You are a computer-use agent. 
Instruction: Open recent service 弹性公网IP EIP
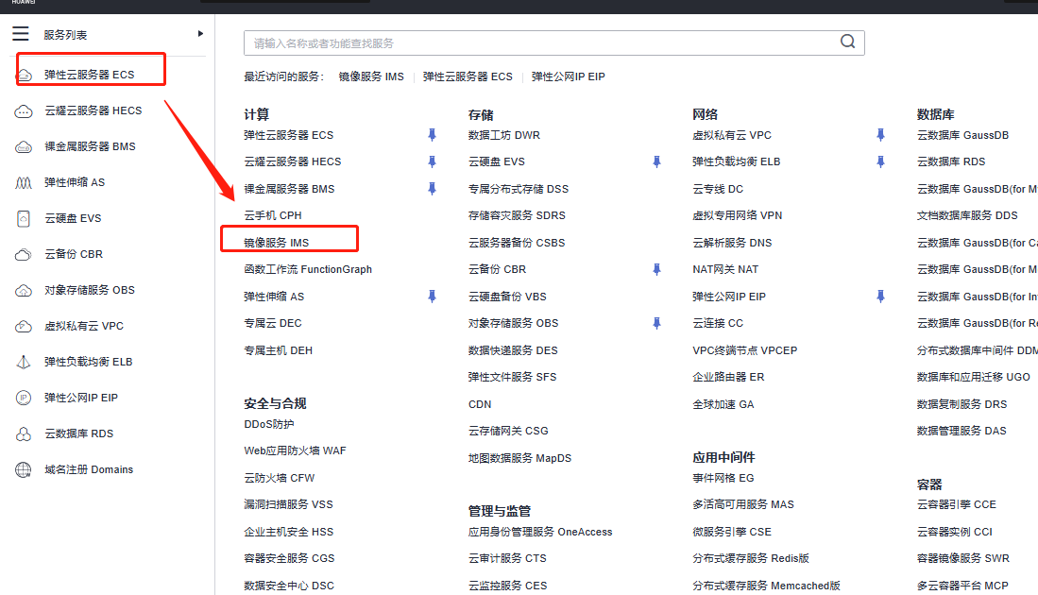pyautogui.click(x=568, y=76)
